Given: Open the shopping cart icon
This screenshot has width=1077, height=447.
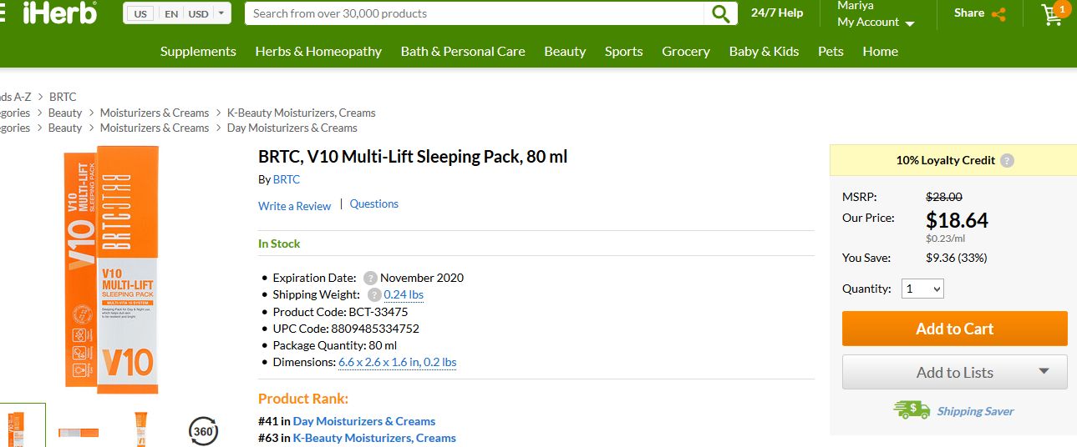Looking at the screenshot, I should [x=1052, y=14].
